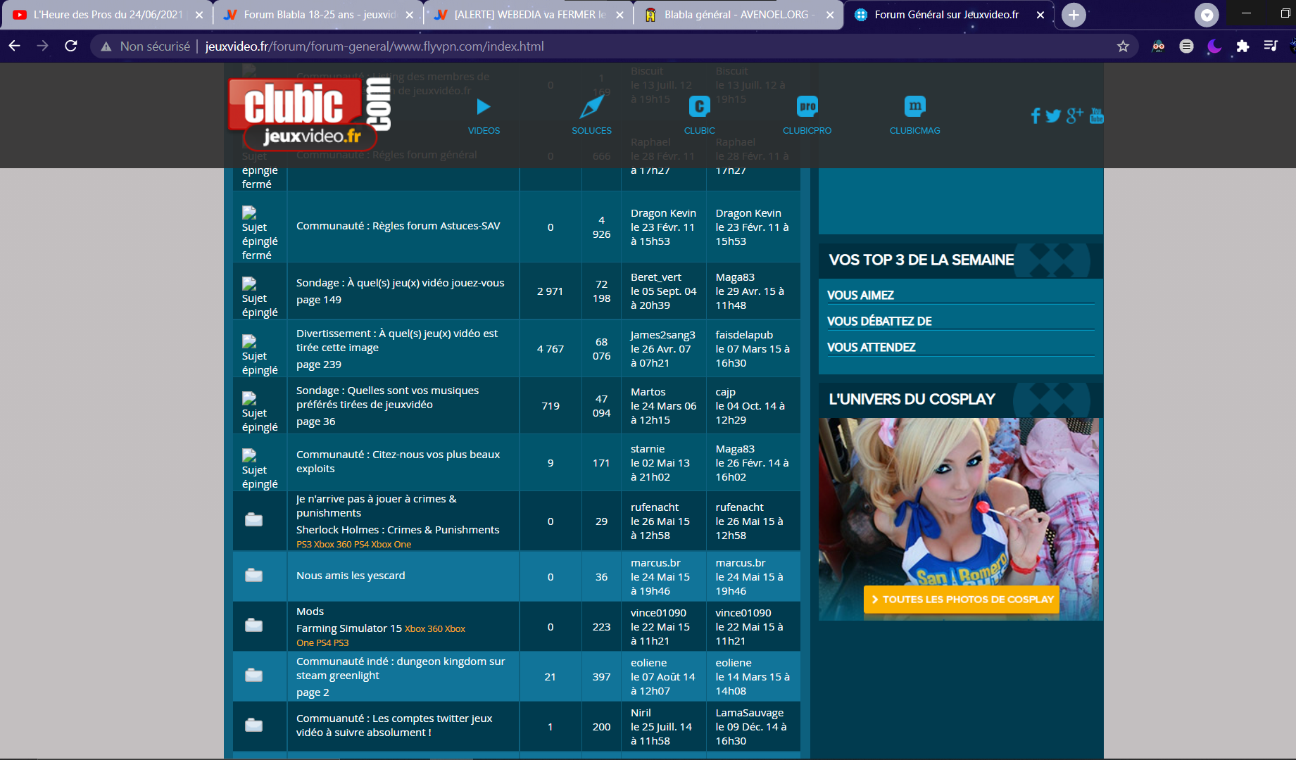Viewport: 1296px width, 760px height.
Task: Go to page 2 of dungeon kingdom topic
Action: [x=313, y=692]
